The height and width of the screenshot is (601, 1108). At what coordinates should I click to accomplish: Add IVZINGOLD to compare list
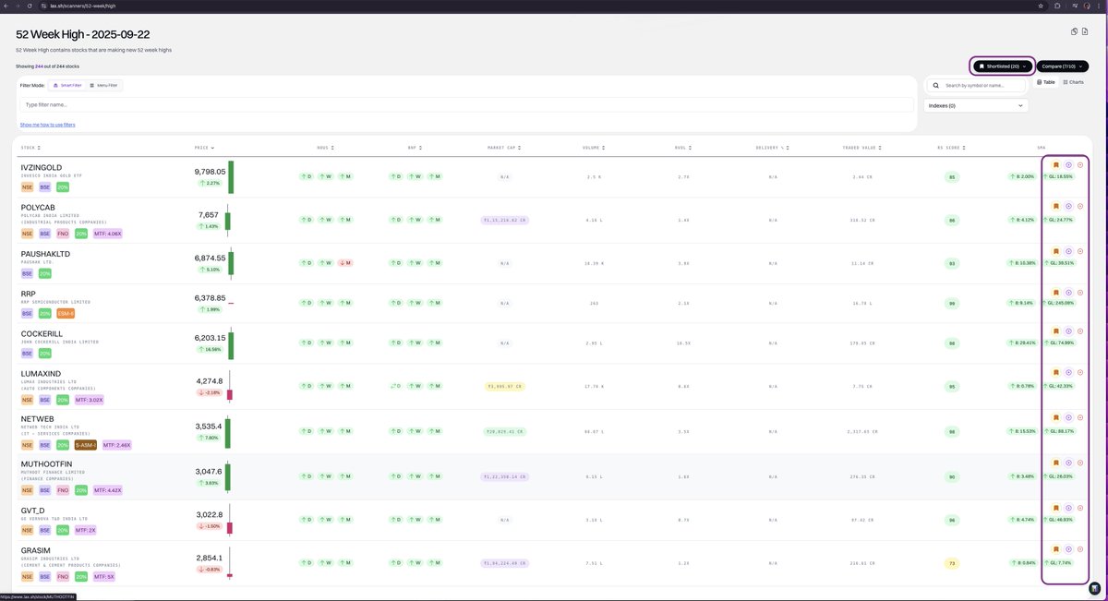click(x=1068, y=165)
